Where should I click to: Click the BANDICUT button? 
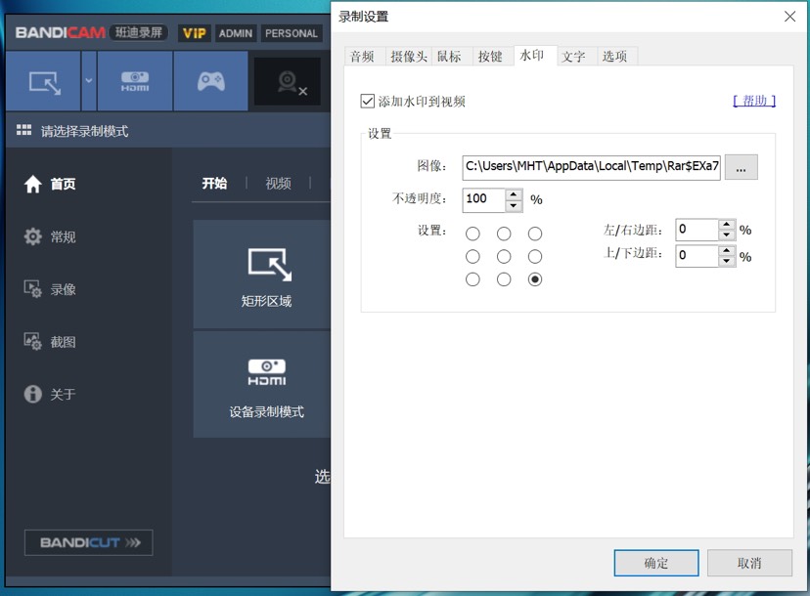point(88,542)
